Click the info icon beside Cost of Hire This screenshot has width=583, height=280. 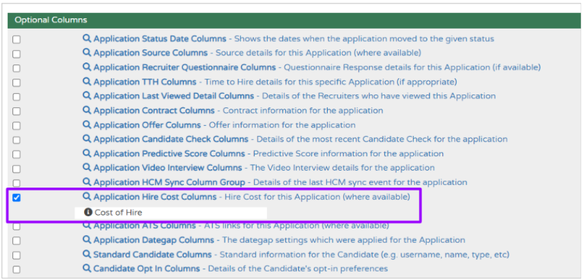pos(89,212)
